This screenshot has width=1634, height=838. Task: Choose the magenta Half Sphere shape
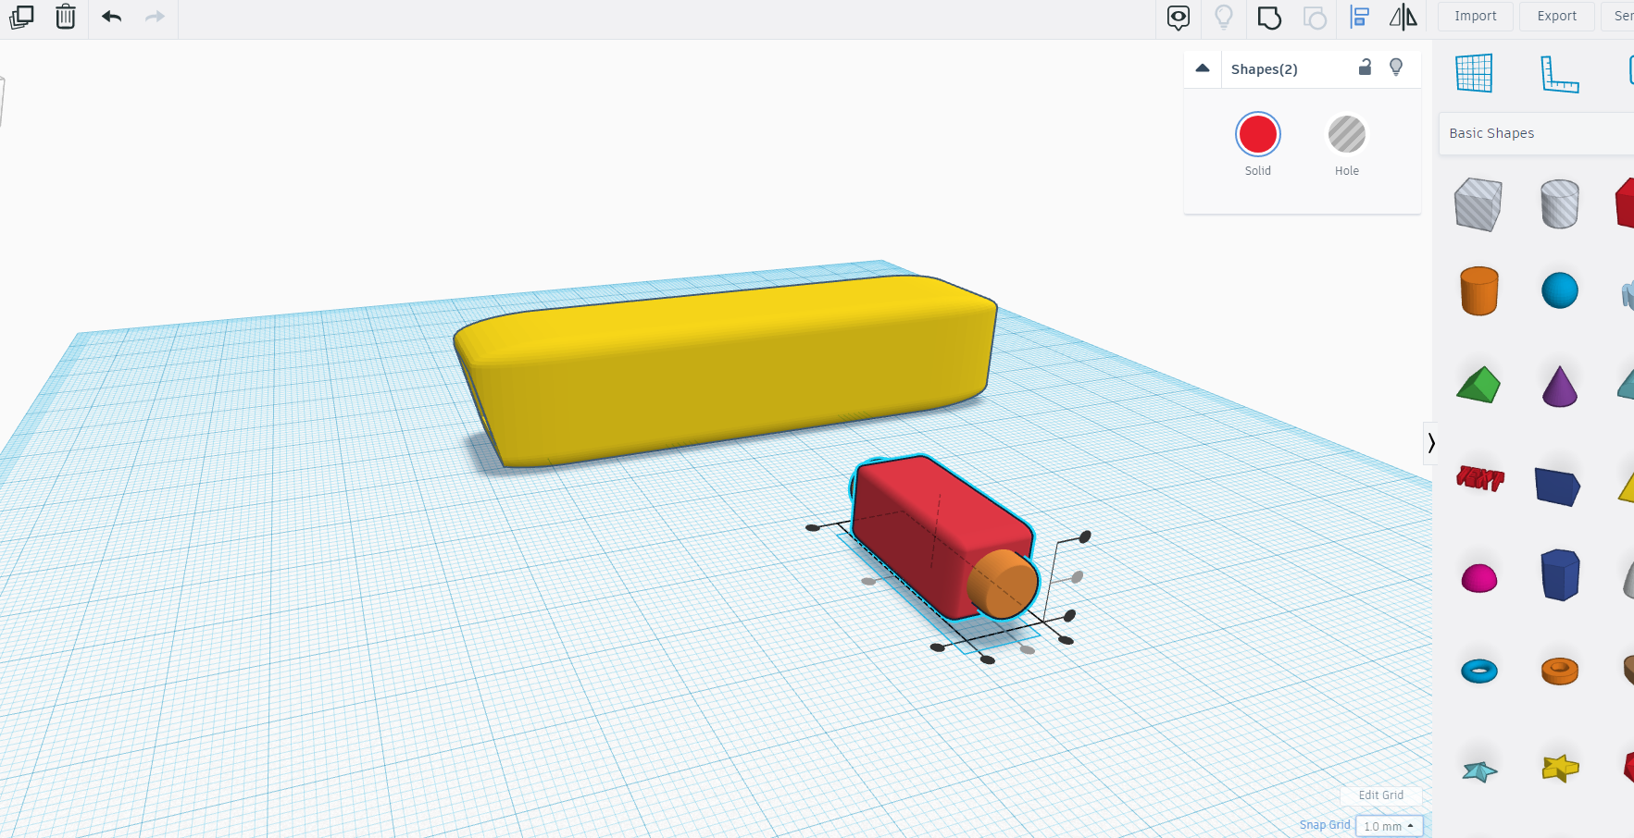(1479, 578)
